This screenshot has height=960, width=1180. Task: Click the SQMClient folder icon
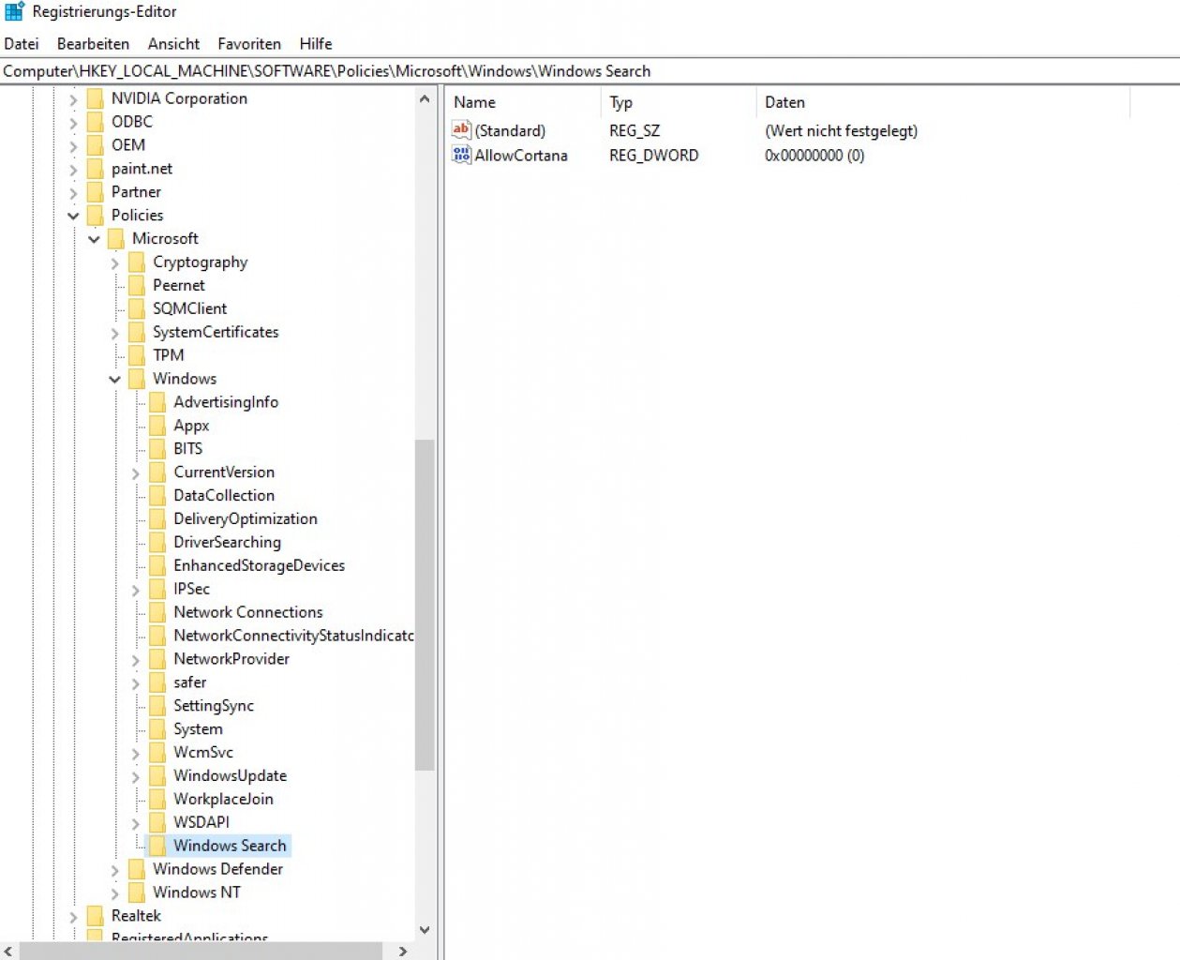coord(137,308)
